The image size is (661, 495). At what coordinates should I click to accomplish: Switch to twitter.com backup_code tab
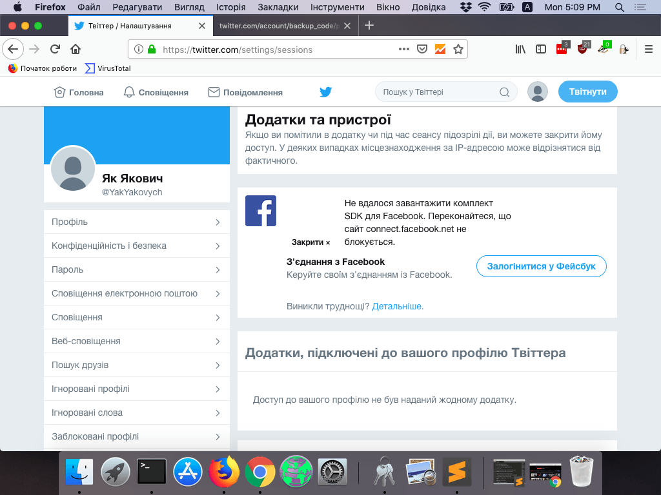(x=279, y=26)
